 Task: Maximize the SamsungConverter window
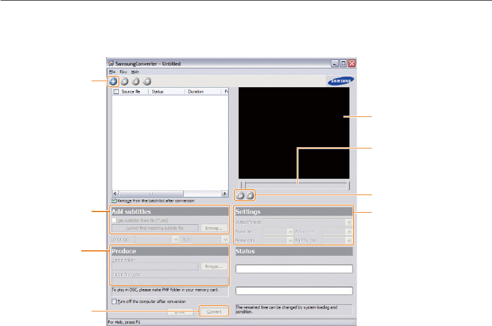coord(343,64)
